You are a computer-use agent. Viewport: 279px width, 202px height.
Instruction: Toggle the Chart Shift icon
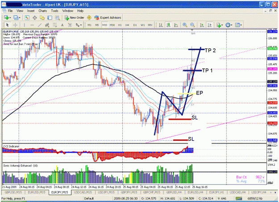pos(210,25)
